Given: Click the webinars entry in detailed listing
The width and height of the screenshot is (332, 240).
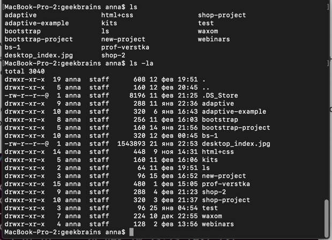Looking at the screenshot, I should 217,224.
